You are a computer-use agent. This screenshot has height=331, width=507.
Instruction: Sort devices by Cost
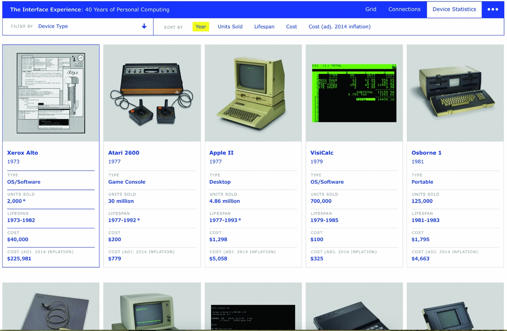point(291,27)
